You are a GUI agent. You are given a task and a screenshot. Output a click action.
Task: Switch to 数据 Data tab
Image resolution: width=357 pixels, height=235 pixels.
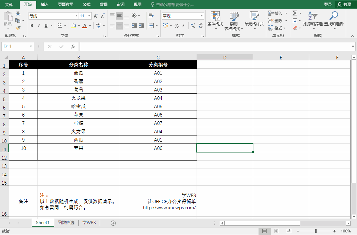[x=103, y=4]
